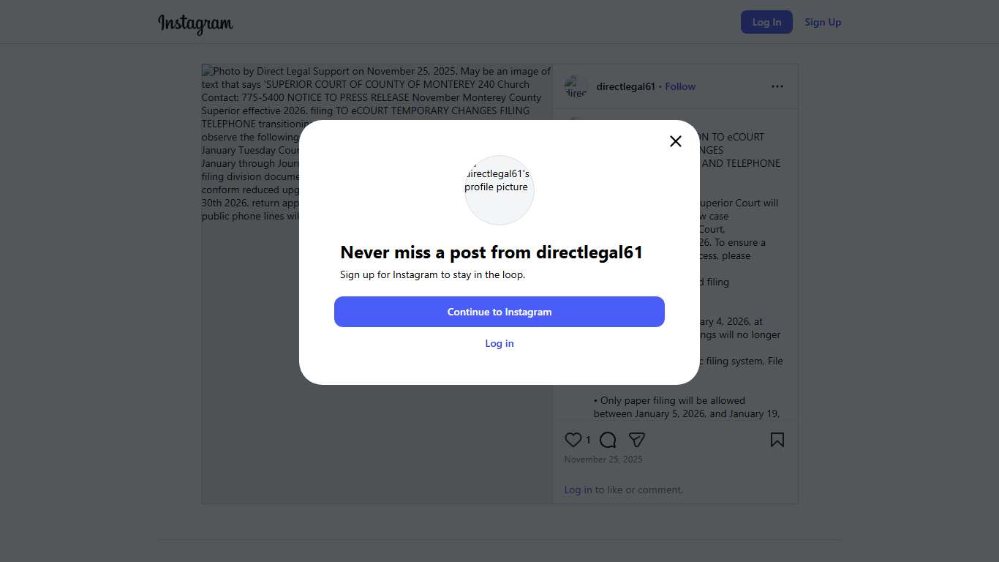
Task: Click the Instagram logo
Action: point(195,23)
